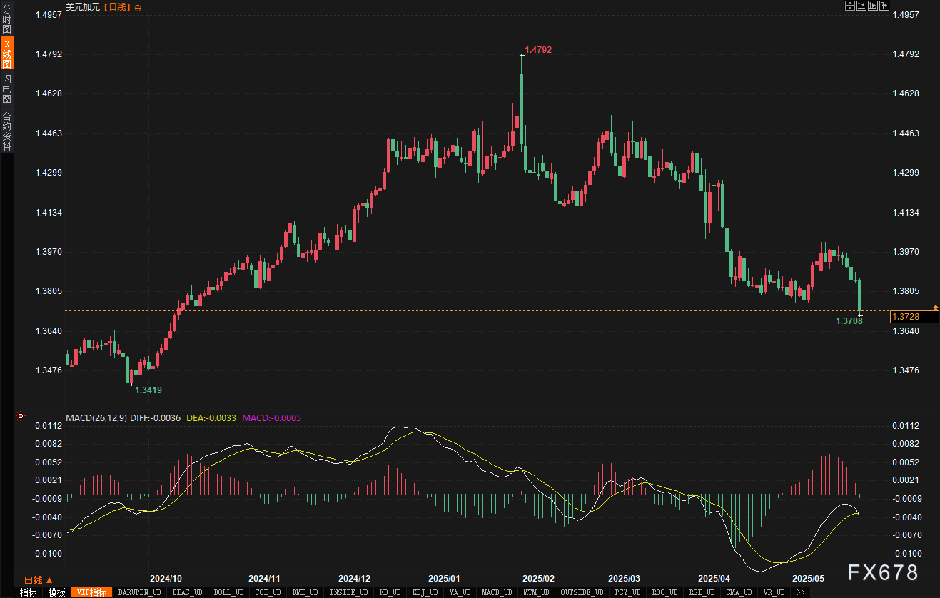
Task: Open the 模板 templates tab
Action: (x=57, y=592)
